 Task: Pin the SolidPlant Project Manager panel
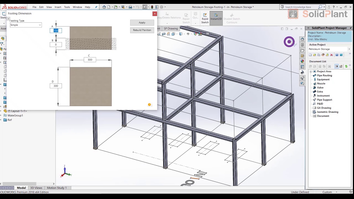coord(351,28)
